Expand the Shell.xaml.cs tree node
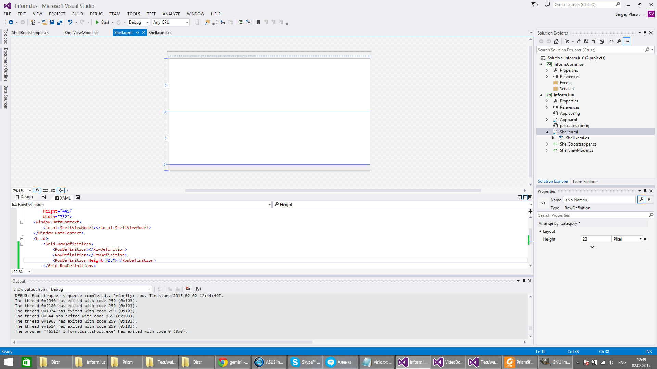This screenshot has height=369, width=657. [x=553, y=138]
